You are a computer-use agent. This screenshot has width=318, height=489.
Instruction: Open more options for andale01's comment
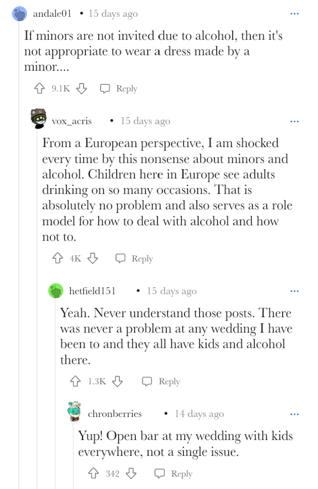pos(294,14)
